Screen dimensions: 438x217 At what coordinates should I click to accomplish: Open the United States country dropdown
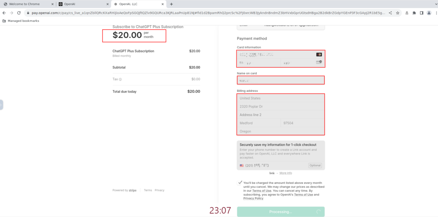(x=281, y=98)
